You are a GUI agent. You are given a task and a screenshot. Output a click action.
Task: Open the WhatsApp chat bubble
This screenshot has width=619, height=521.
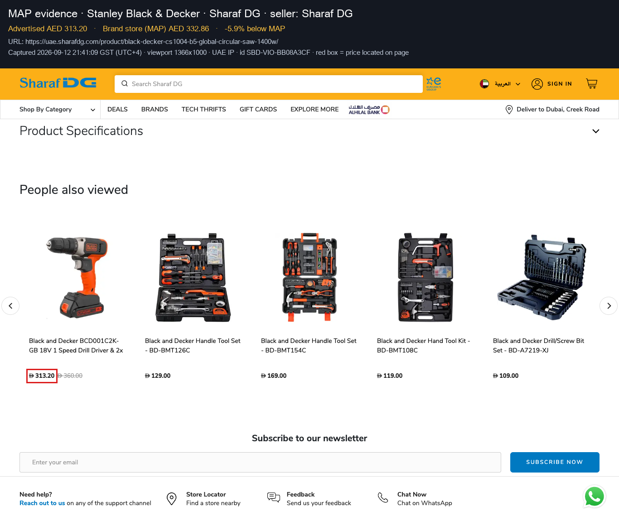coord(594,497)
